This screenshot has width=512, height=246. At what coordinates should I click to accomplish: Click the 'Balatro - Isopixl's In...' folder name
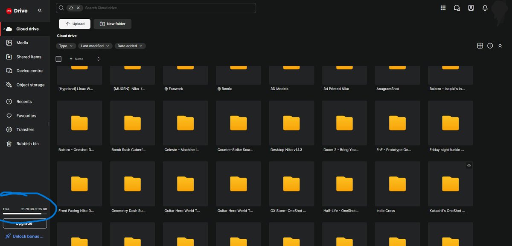[447, 89]
